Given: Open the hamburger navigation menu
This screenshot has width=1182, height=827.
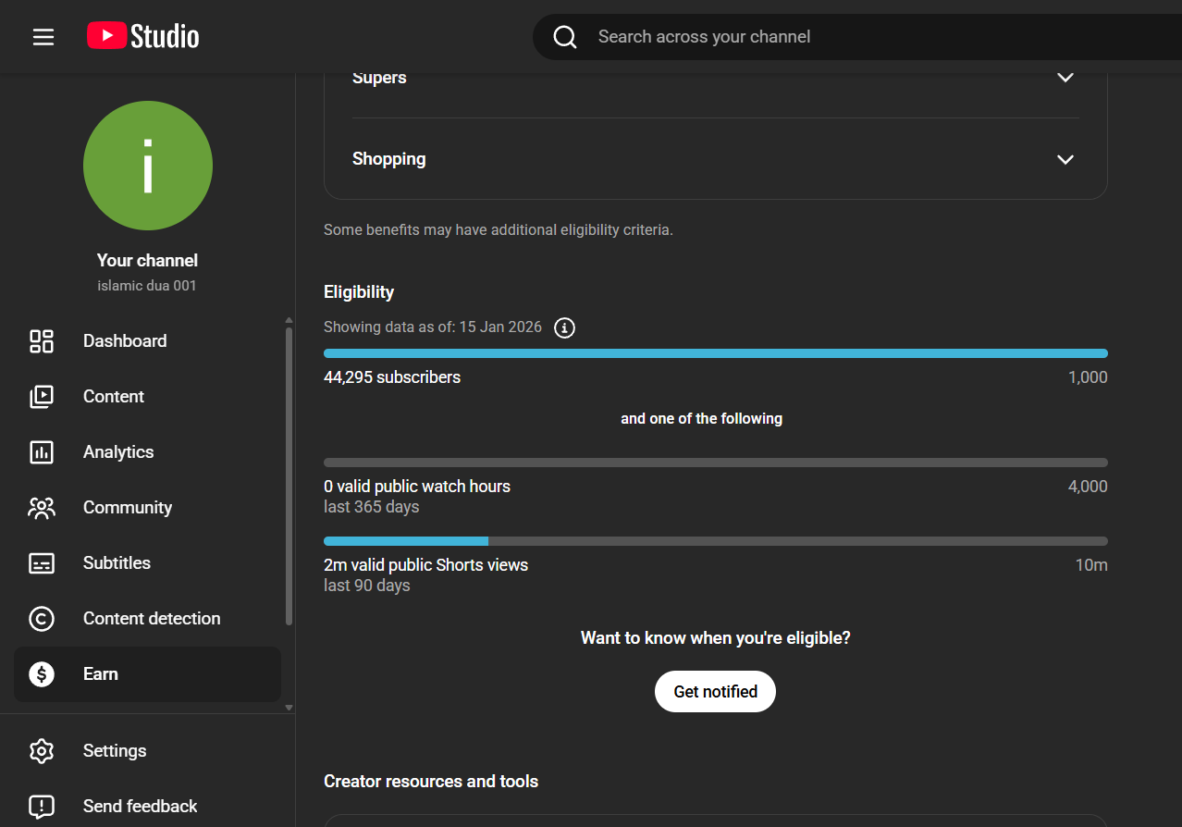Looking at the screenshot, I should coord(43,37).
